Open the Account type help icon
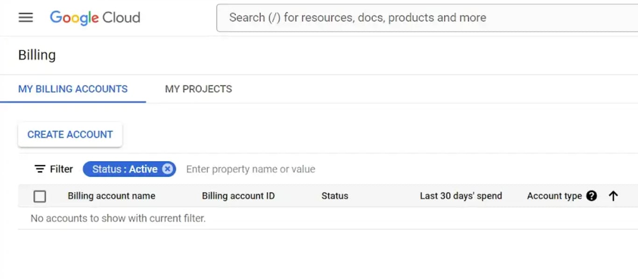Image resolution: width=638 pixels, height=279 pixels. click(592, 196)
